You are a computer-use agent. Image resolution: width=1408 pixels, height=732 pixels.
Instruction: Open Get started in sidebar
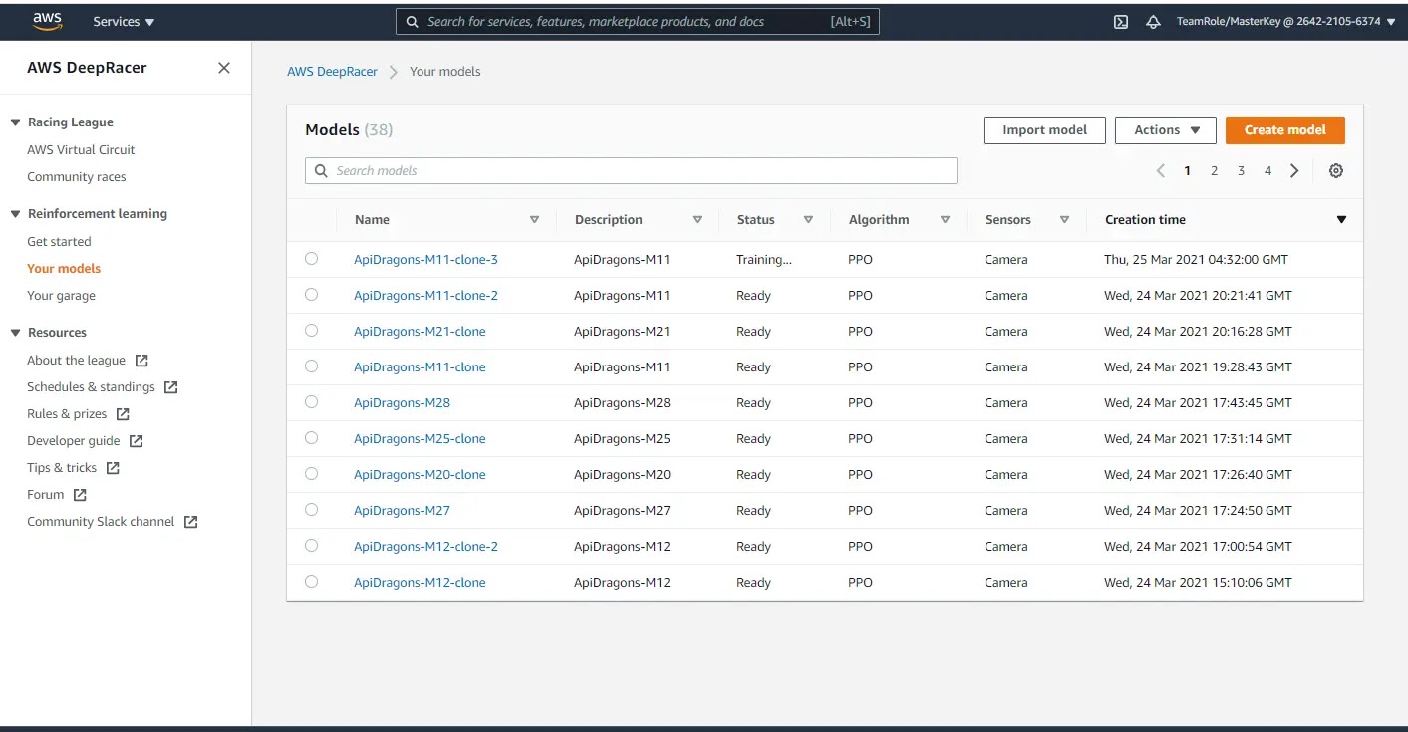point(59,242)
